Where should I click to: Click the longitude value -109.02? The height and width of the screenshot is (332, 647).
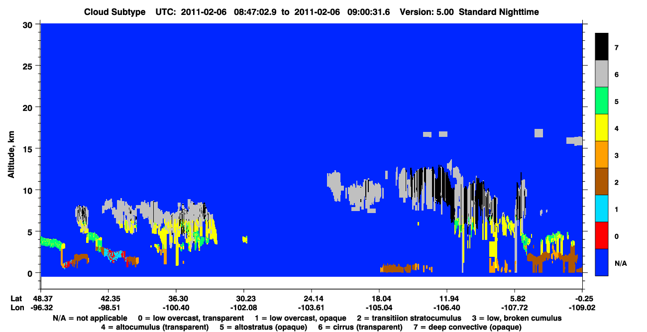pos(582,308)
